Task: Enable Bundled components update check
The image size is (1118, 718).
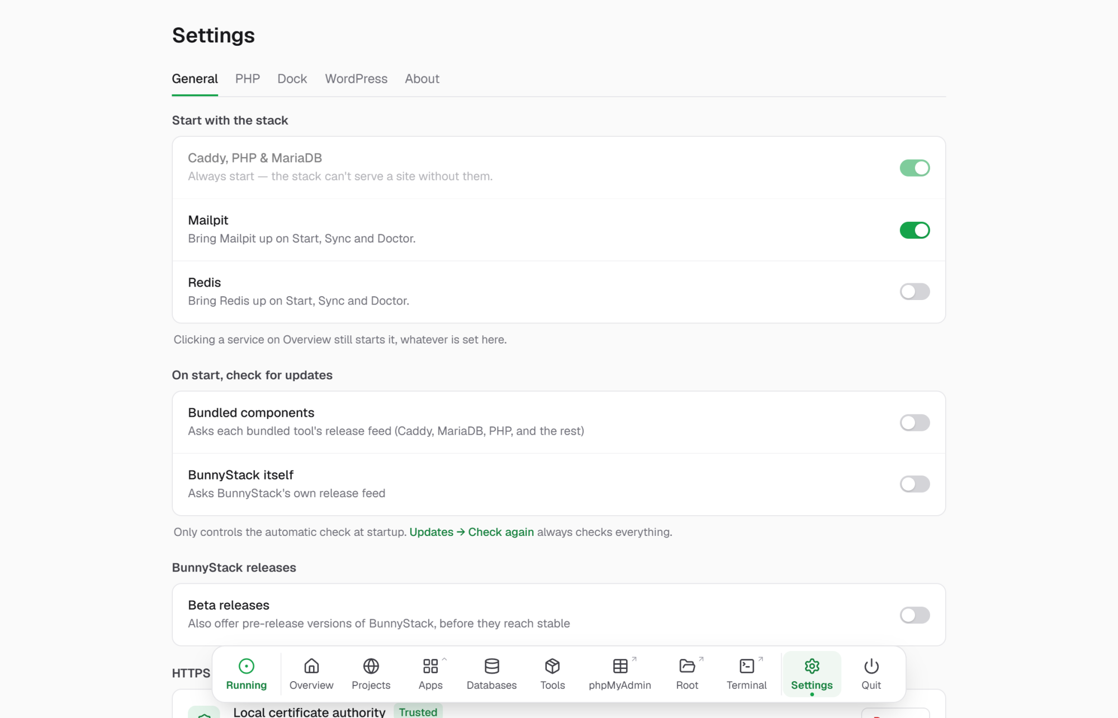Action: (915, 422)
